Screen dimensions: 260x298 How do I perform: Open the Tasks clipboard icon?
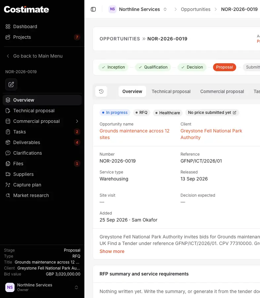pos(8,132)
